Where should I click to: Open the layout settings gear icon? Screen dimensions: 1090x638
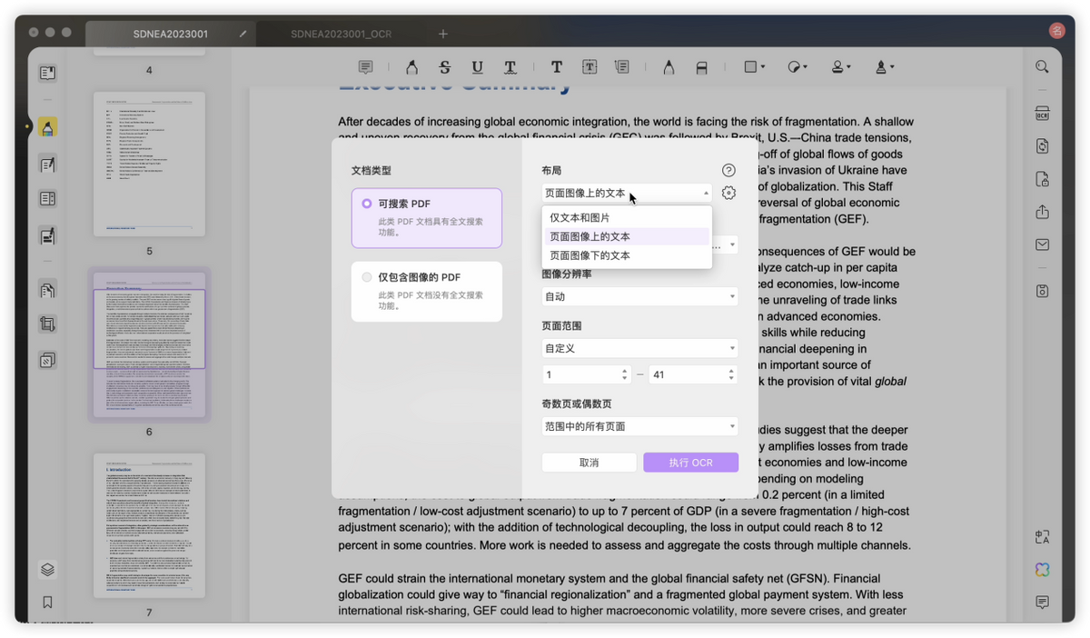[x=728, y=193]
